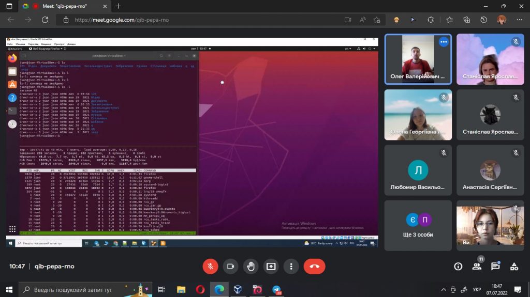Raise hand in the meeting

point(251,267)
